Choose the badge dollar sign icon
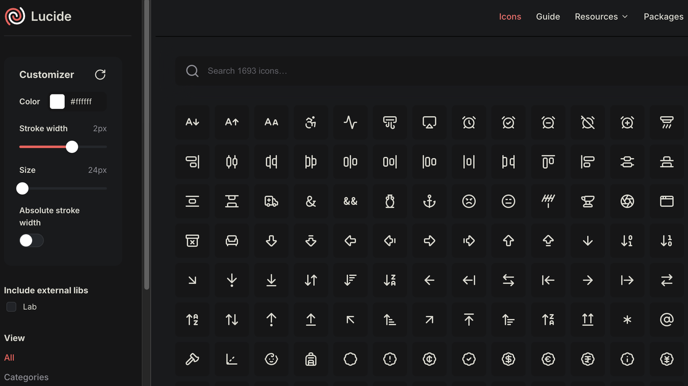 coord(509,359)
